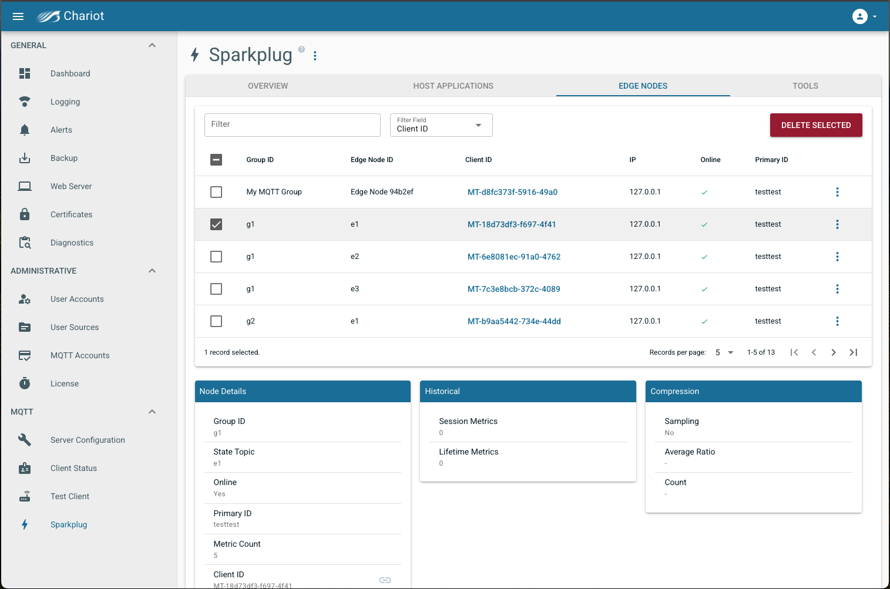Click the Sparkplug help question icon
Viewport: 890px width, 589px height.
(x=301, y=49)
